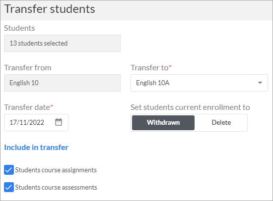This screenshot has height=201, width=273.
Task: Choose the Delete enrollment option
Action: (x=221, y=123)
